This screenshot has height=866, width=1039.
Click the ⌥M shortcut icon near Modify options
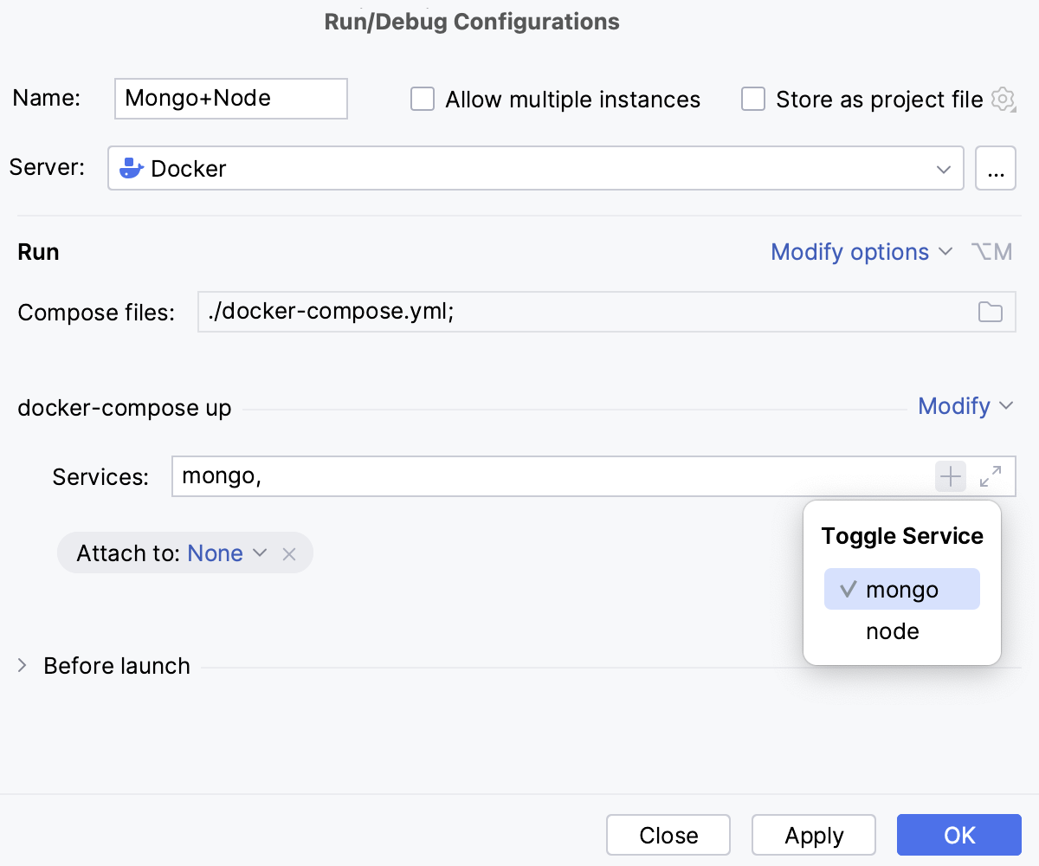tap(992, 252)
